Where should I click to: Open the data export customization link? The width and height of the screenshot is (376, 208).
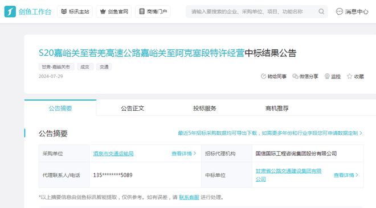click(270, 133)
